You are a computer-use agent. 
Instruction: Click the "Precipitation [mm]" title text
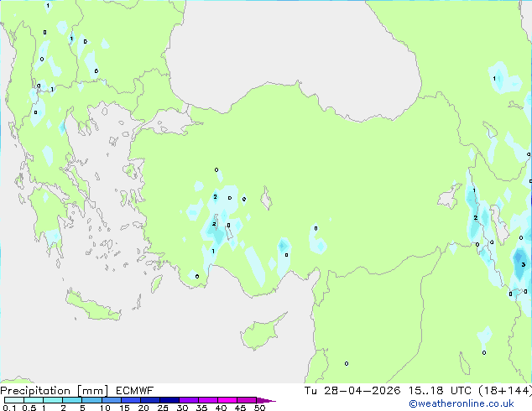click(54, 391)
